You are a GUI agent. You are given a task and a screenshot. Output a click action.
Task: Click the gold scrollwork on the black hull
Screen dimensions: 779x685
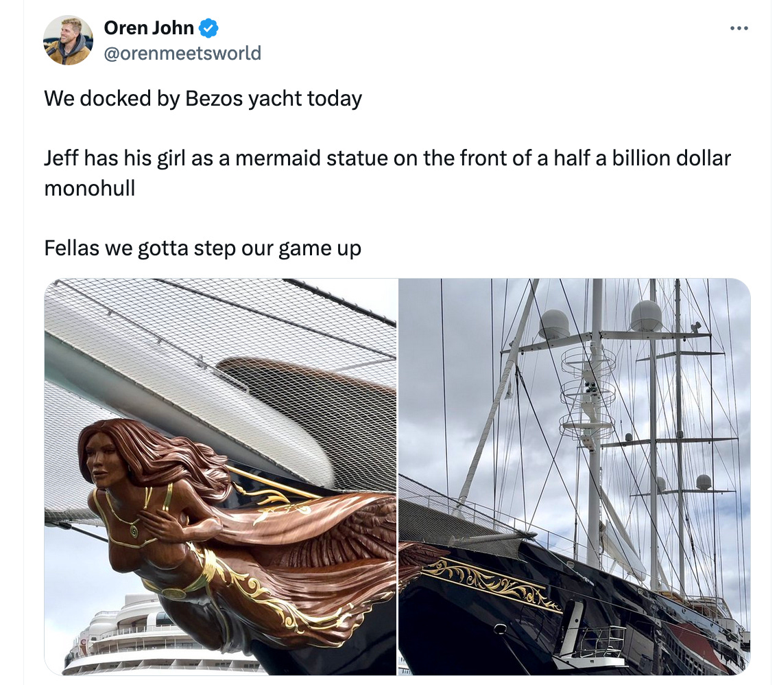(496, 584)
